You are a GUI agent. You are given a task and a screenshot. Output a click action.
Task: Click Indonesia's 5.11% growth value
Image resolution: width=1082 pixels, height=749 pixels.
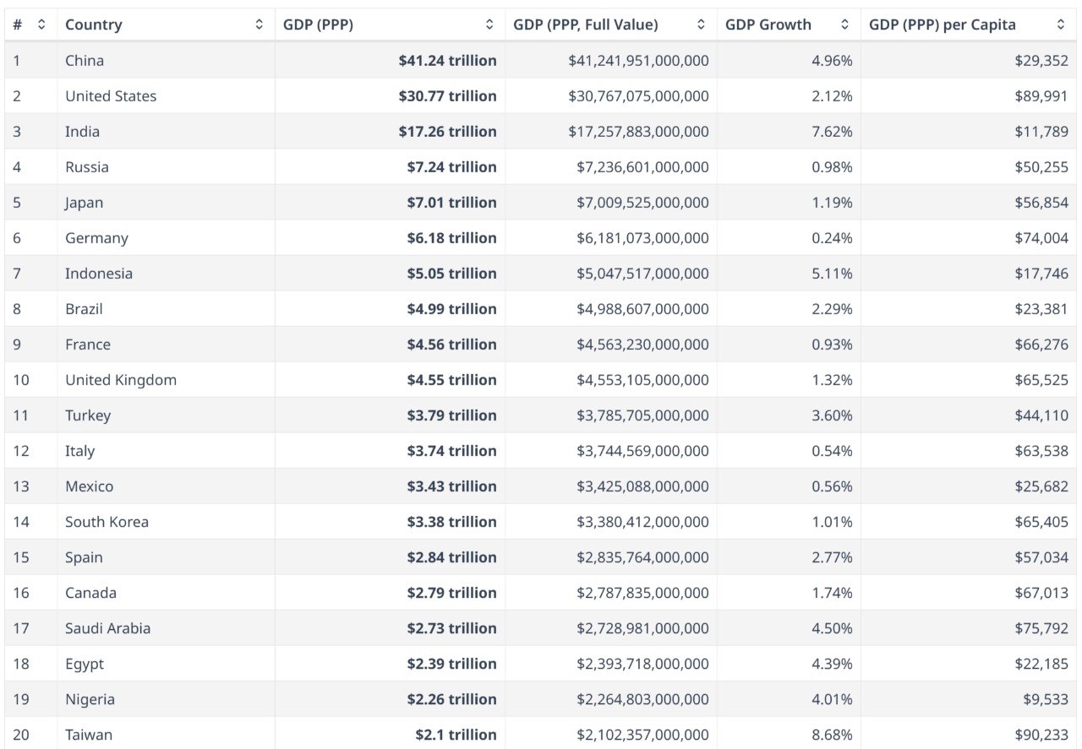click(832, 274)
